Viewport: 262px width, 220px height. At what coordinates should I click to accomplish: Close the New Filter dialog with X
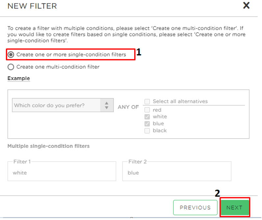click(x=246, y=6)
